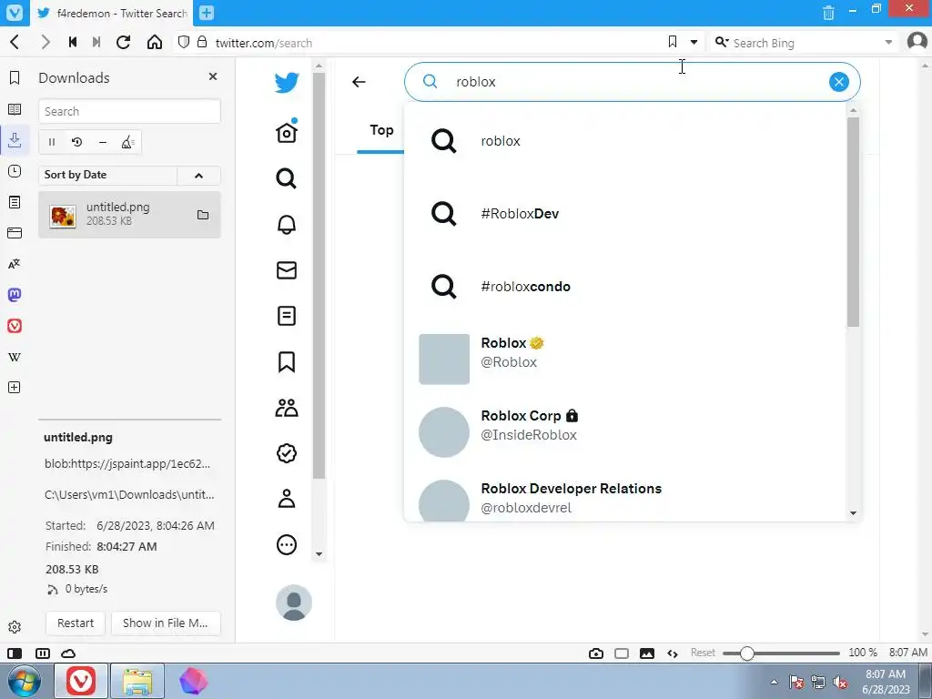Open the Reading List panel
This screenshot has width=932, height=699.
(15, 109)
